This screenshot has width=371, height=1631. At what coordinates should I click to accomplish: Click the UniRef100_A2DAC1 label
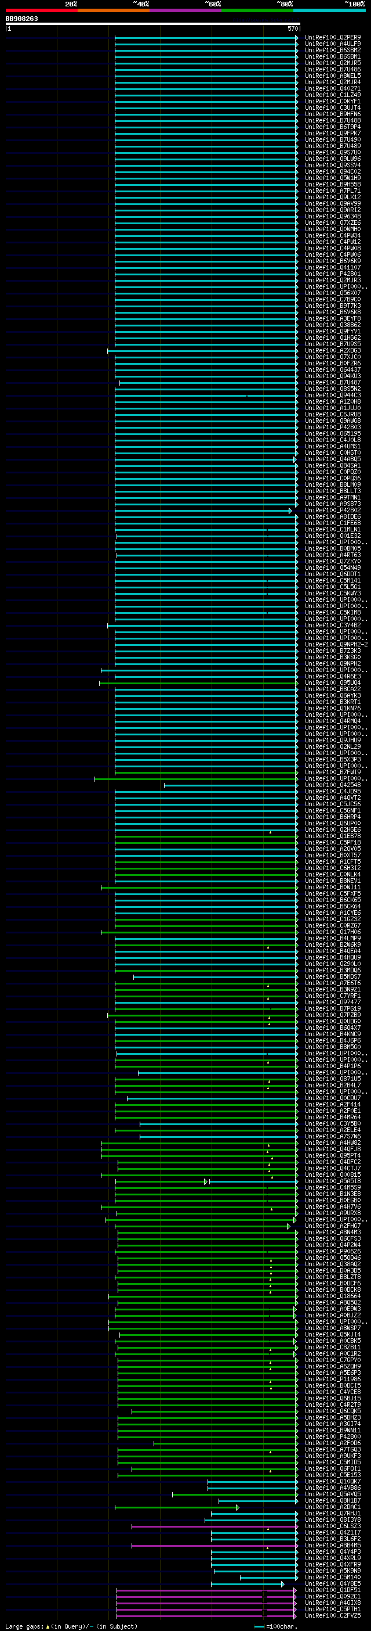pyautogui.click(x=333, y=1507)
